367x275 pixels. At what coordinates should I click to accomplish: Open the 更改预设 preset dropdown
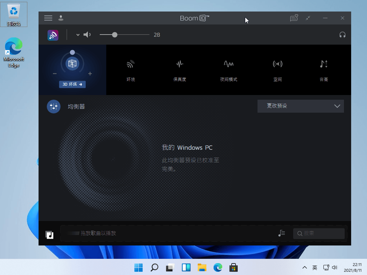[300, 106]
